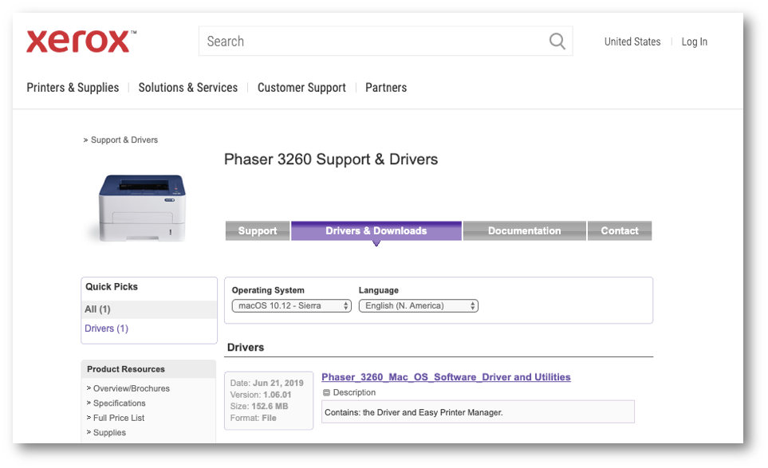The image size is (768, 468).
Task: Open the Specifications resource link
Action: click(119, 403)
